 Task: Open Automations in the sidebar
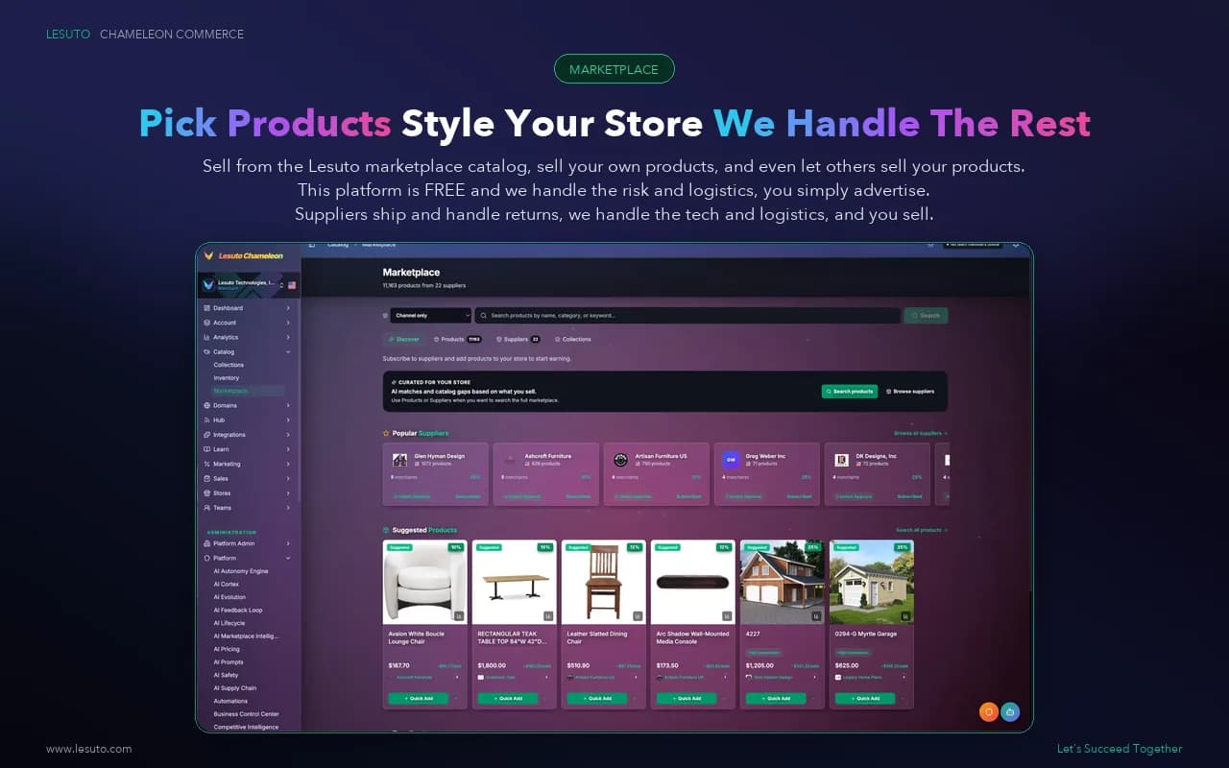(230, 701)
